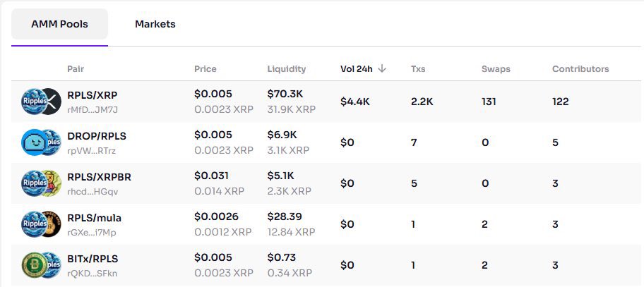Open the RPLS/mula pool link

coord(94,218)
